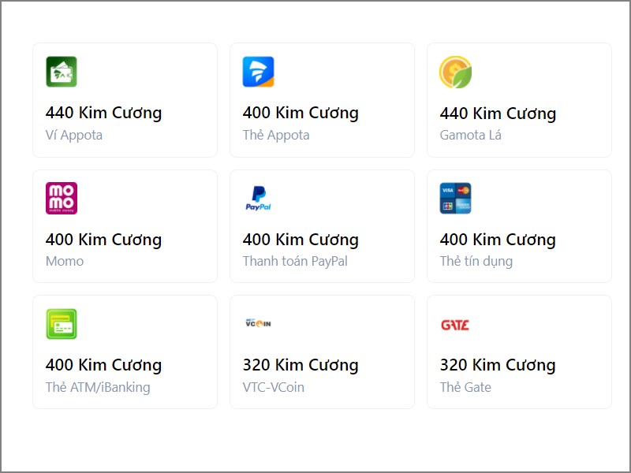Select the Ví Appota payment label
The width and height of the screenshot is (631, 473).
tap(74, 135)
